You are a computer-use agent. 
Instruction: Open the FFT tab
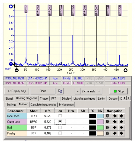tap(55, 99)
